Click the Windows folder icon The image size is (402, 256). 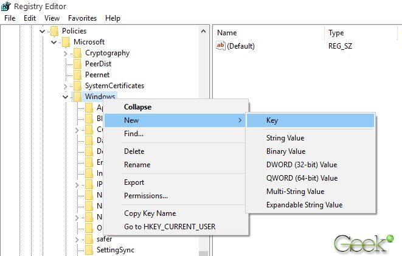78,97
